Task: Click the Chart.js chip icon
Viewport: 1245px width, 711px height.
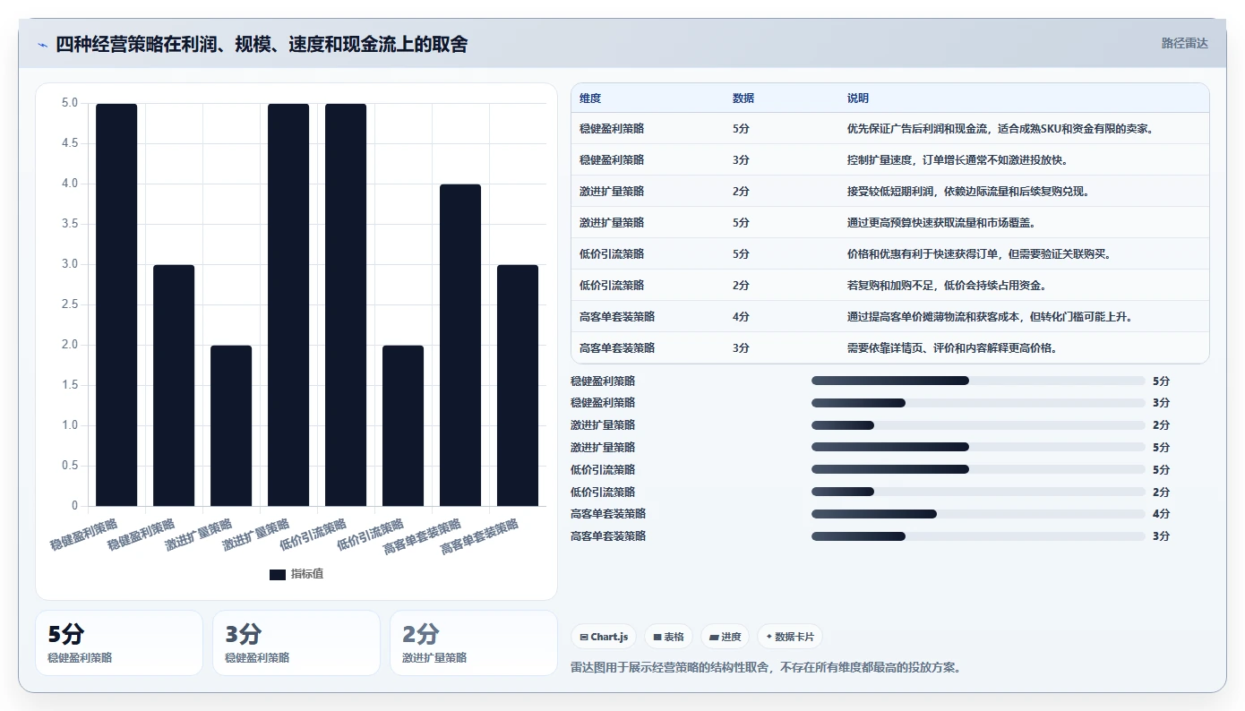Action: [584, 638]
